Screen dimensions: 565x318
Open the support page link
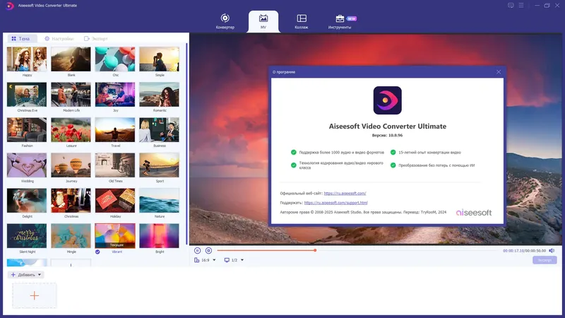tap(336, 203)
